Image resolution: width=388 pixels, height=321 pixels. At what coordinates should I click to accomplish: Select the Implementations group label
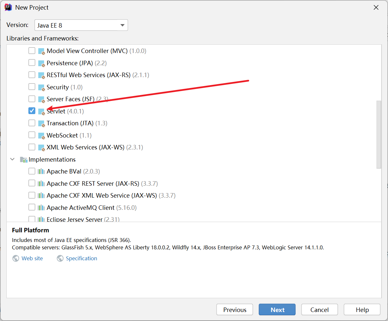coord(52,159)
